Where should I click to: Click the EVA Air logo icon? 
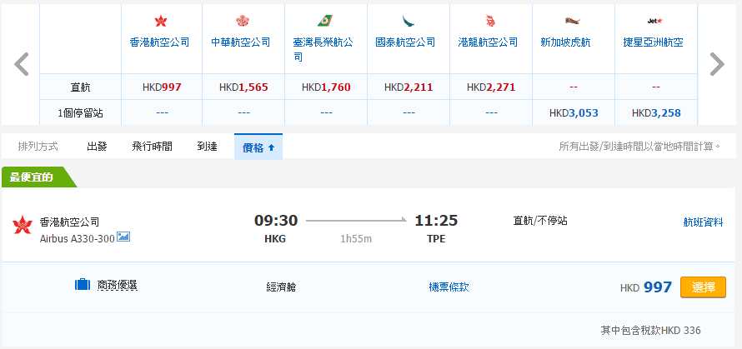325,21
